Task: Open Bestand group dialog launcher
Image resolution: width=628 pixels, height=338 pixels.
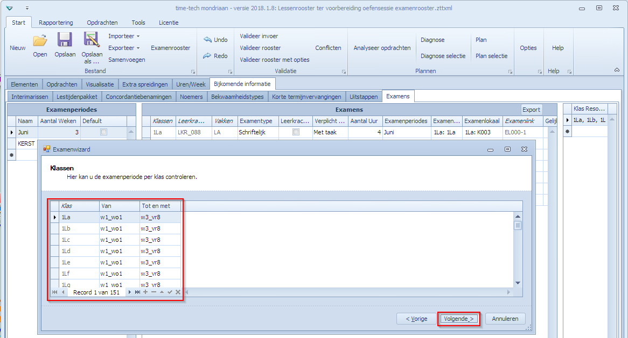Action: [x=193, y=72]
